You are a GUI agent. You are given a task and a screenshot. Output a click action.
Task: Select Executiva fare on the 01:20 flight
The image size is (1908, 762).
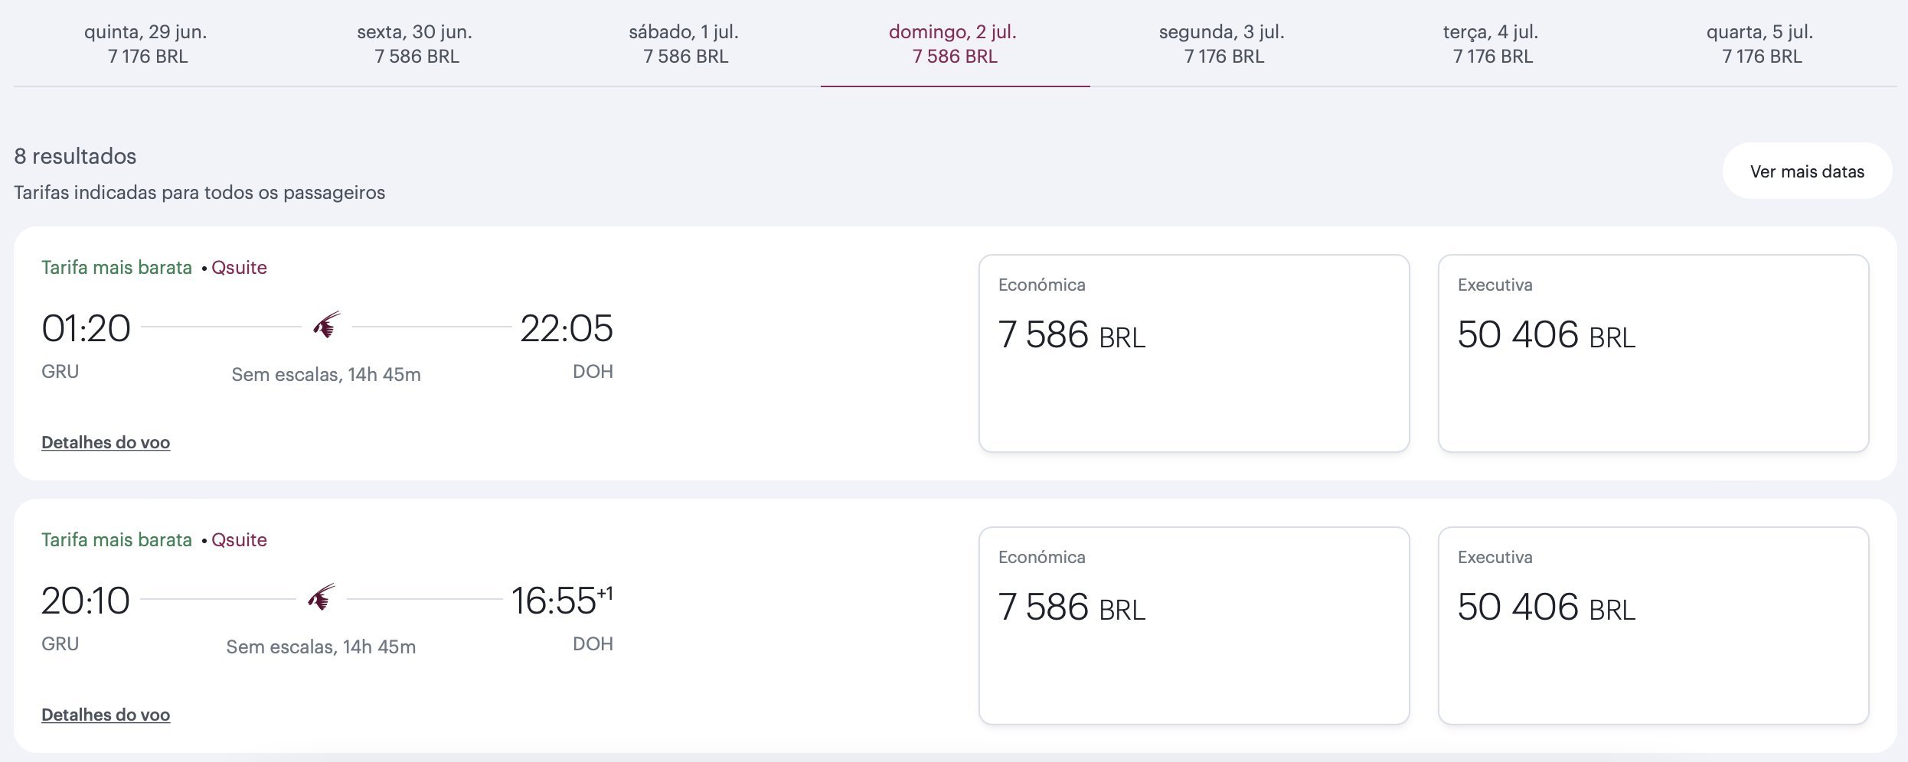(1653, 353)
